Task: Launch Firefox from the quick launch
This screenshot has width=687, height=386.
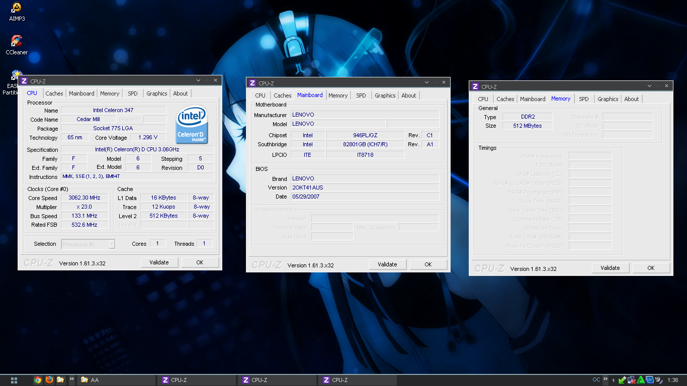Action: point(49,380)
